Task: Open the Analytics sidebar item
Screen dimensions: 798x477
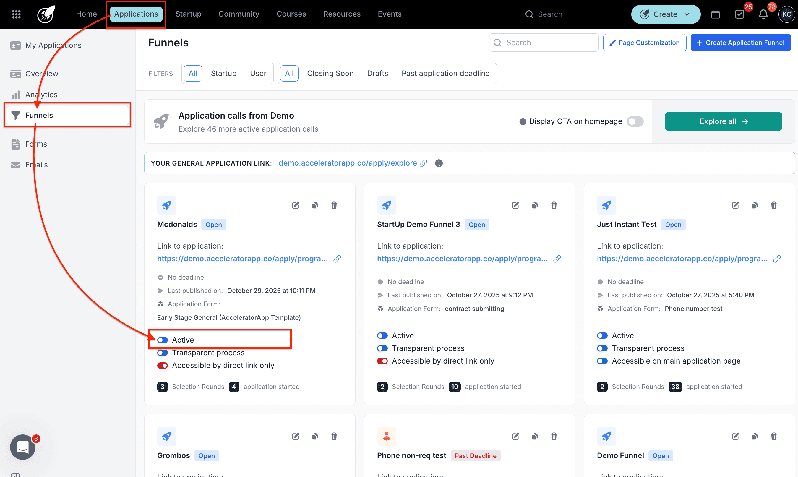Action: coord(41,95)
